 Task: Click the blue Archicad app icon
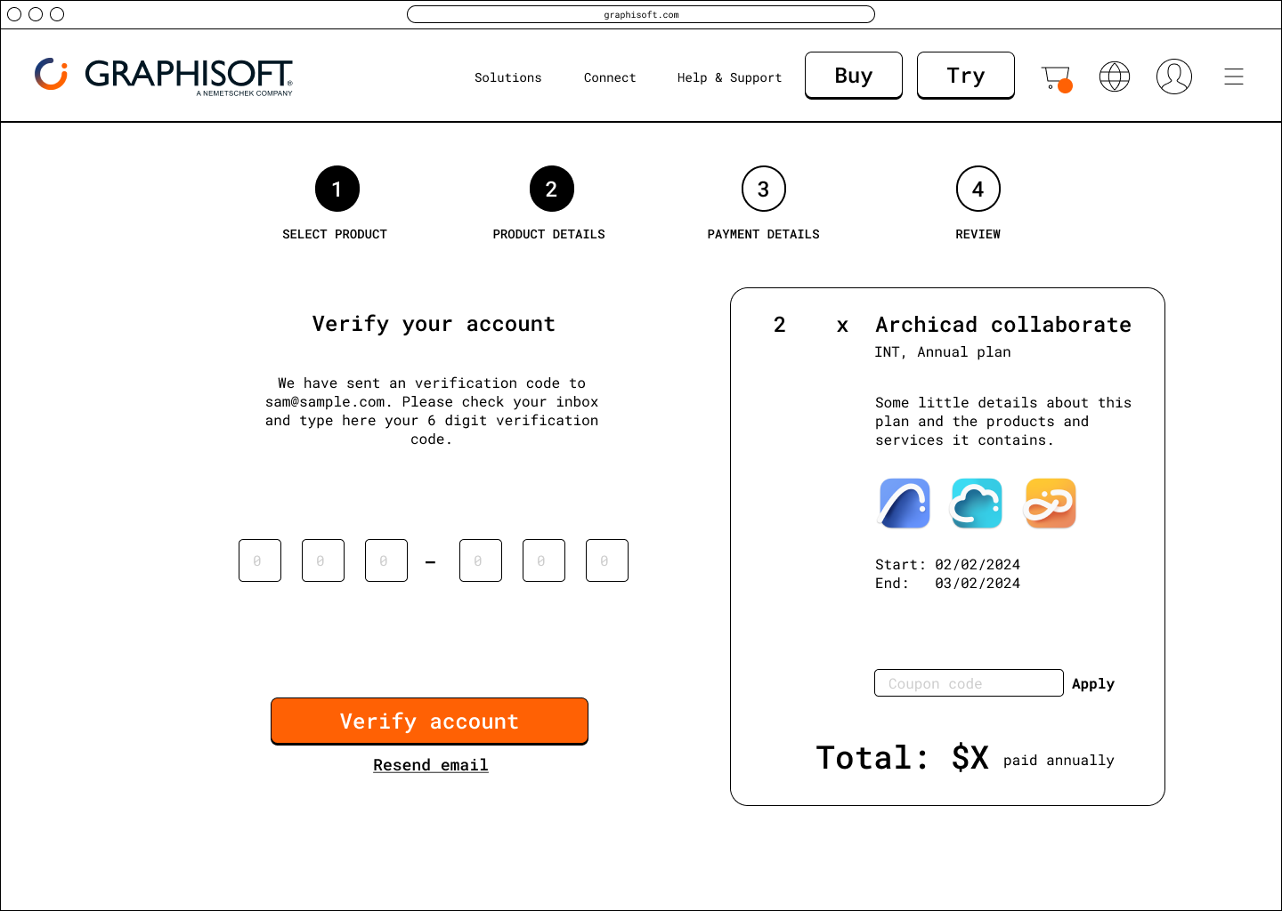[x=905, y=504]
